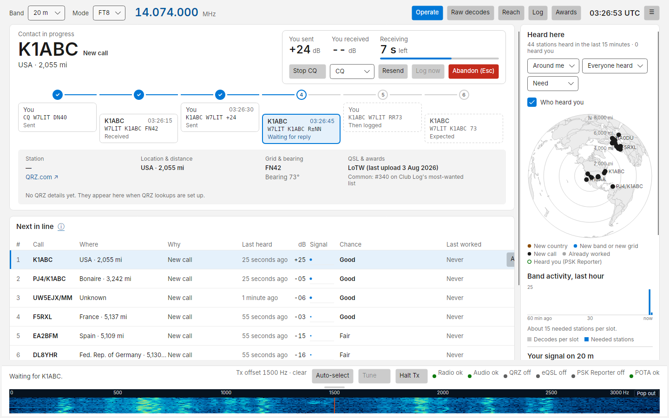Click the POTA ok status indicator

coord(644,373)
